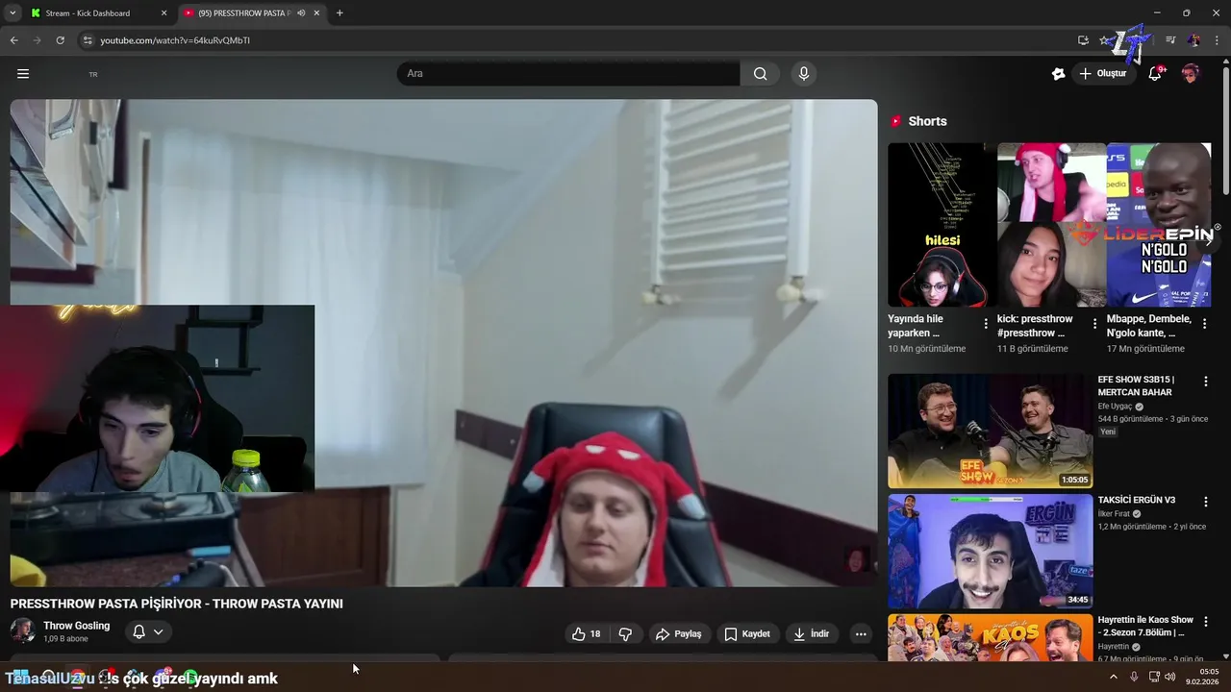Open the three-dot more actions menu
1231x692 pixels.
click(x=861, y=634)
